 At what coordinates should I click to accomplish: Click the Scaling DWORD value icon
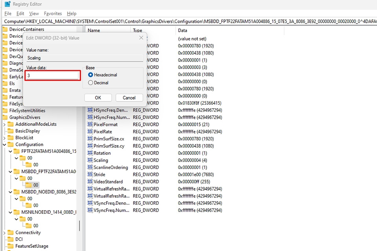click(x=90, y=160)
